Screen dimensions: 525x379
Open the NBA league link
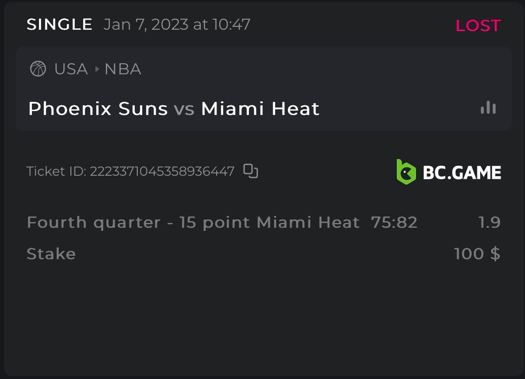click(x=122, y=69)
